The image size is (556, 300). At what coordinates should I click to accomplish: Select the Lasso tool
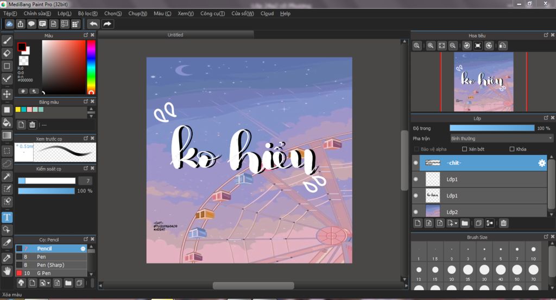point(7,163)
